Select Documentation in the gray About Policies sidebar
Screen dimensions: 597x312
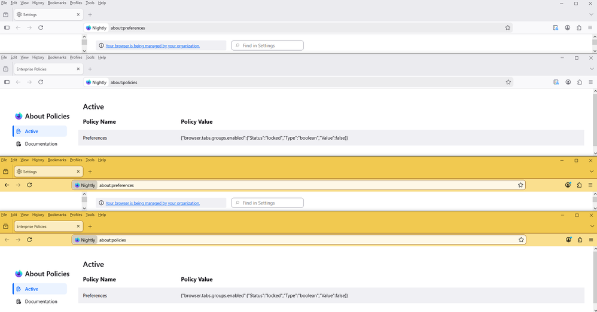(x=41, y=144)
